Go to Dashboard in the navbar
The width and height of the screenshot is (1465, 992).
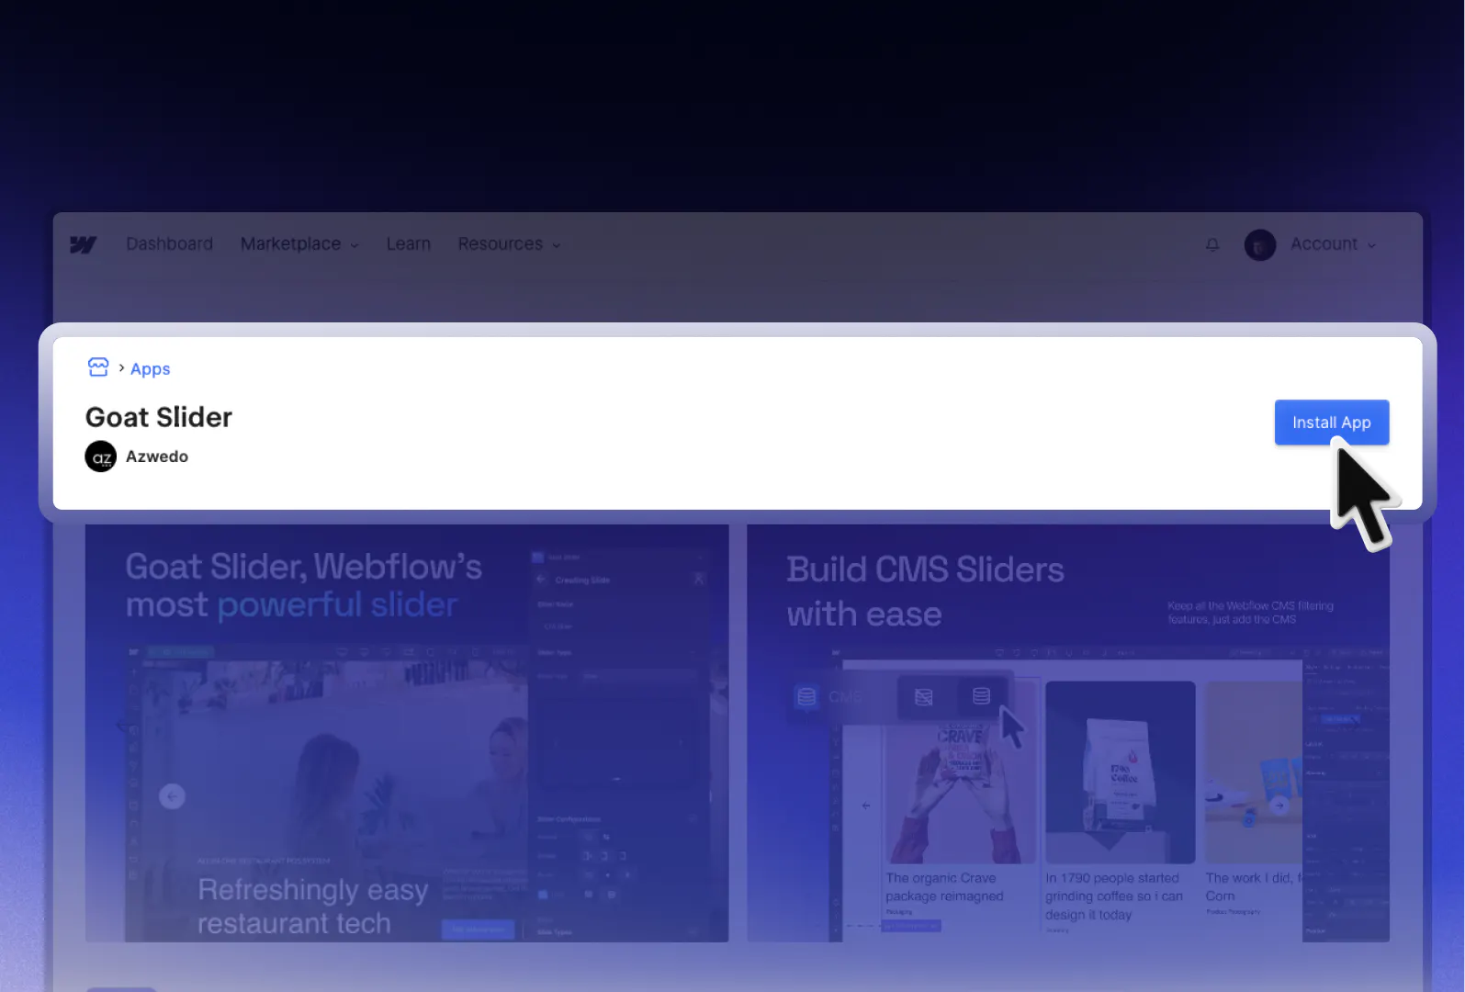pos(169,243)
